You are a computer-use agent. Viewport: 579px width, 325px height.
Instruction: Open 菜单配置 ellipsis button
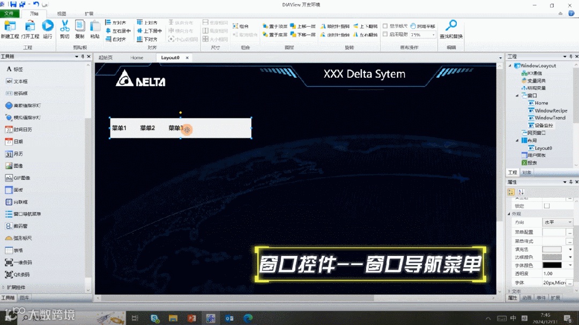pyautogui.click(x=570, y=232)
